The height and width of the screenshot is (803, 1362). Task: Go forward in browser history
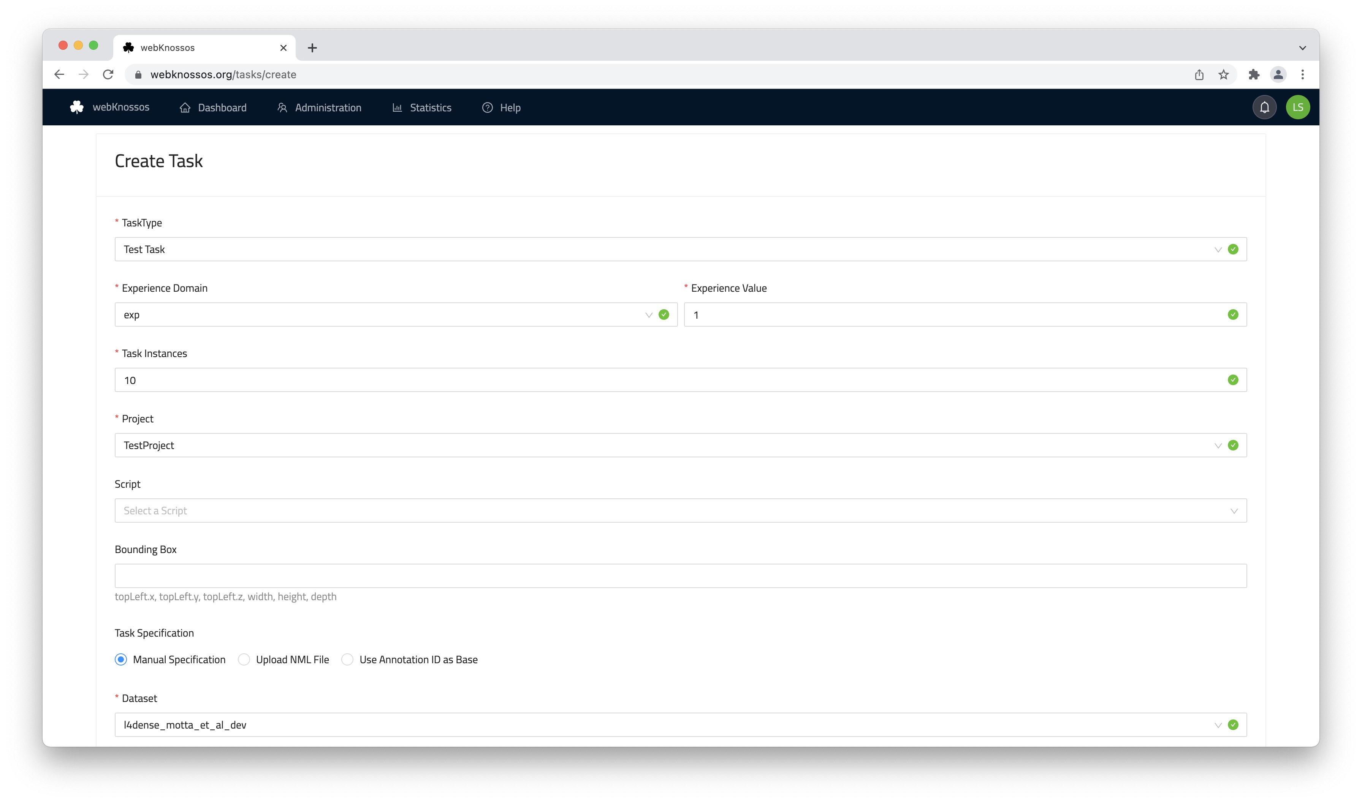point(83,75)
